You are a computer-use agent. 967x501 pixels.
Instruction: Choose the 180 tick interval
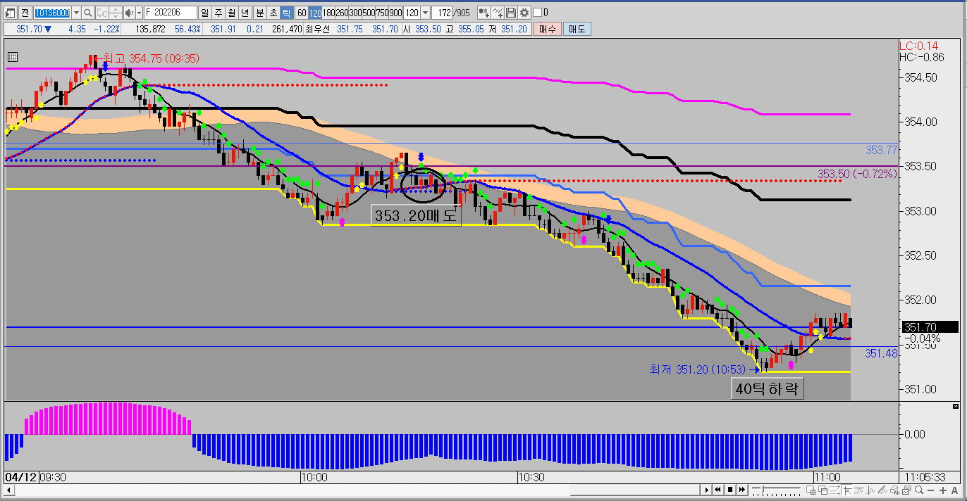[x=328, y=13]
